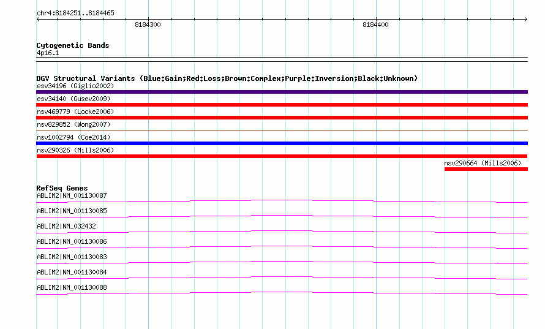
Task: Open ABLIM2|NM_001130085 transcript label
Action: tap(72, 211)
